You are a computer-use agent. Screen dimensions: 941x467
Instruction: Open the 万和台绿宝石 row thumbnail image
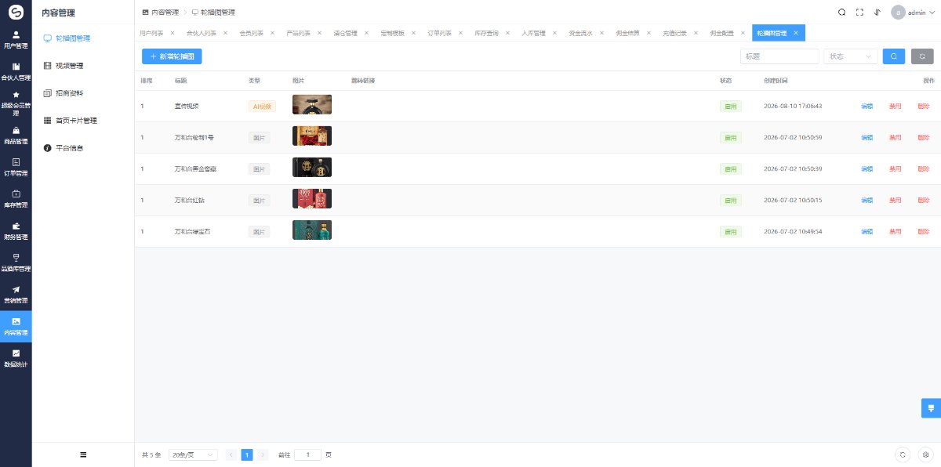click(x=312, y=230)
